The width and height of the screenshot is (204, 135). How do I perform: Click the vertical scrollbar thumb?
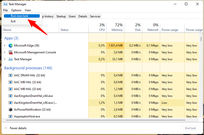pyautogui.click(x=201, y=39)
